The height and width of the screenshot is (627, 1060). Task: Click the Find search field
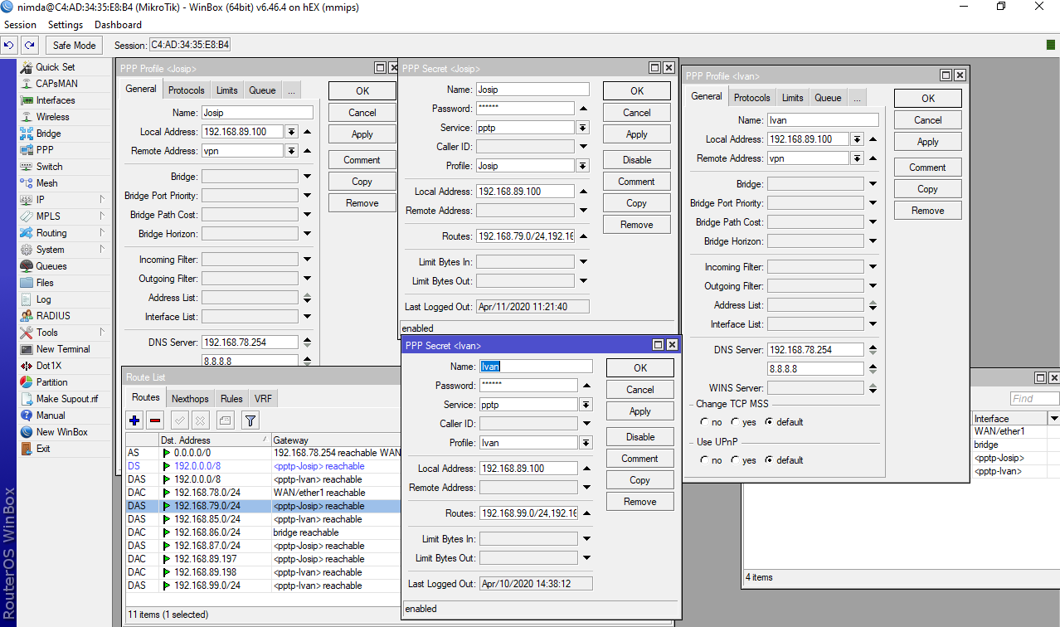click(x=1033, y=399)
